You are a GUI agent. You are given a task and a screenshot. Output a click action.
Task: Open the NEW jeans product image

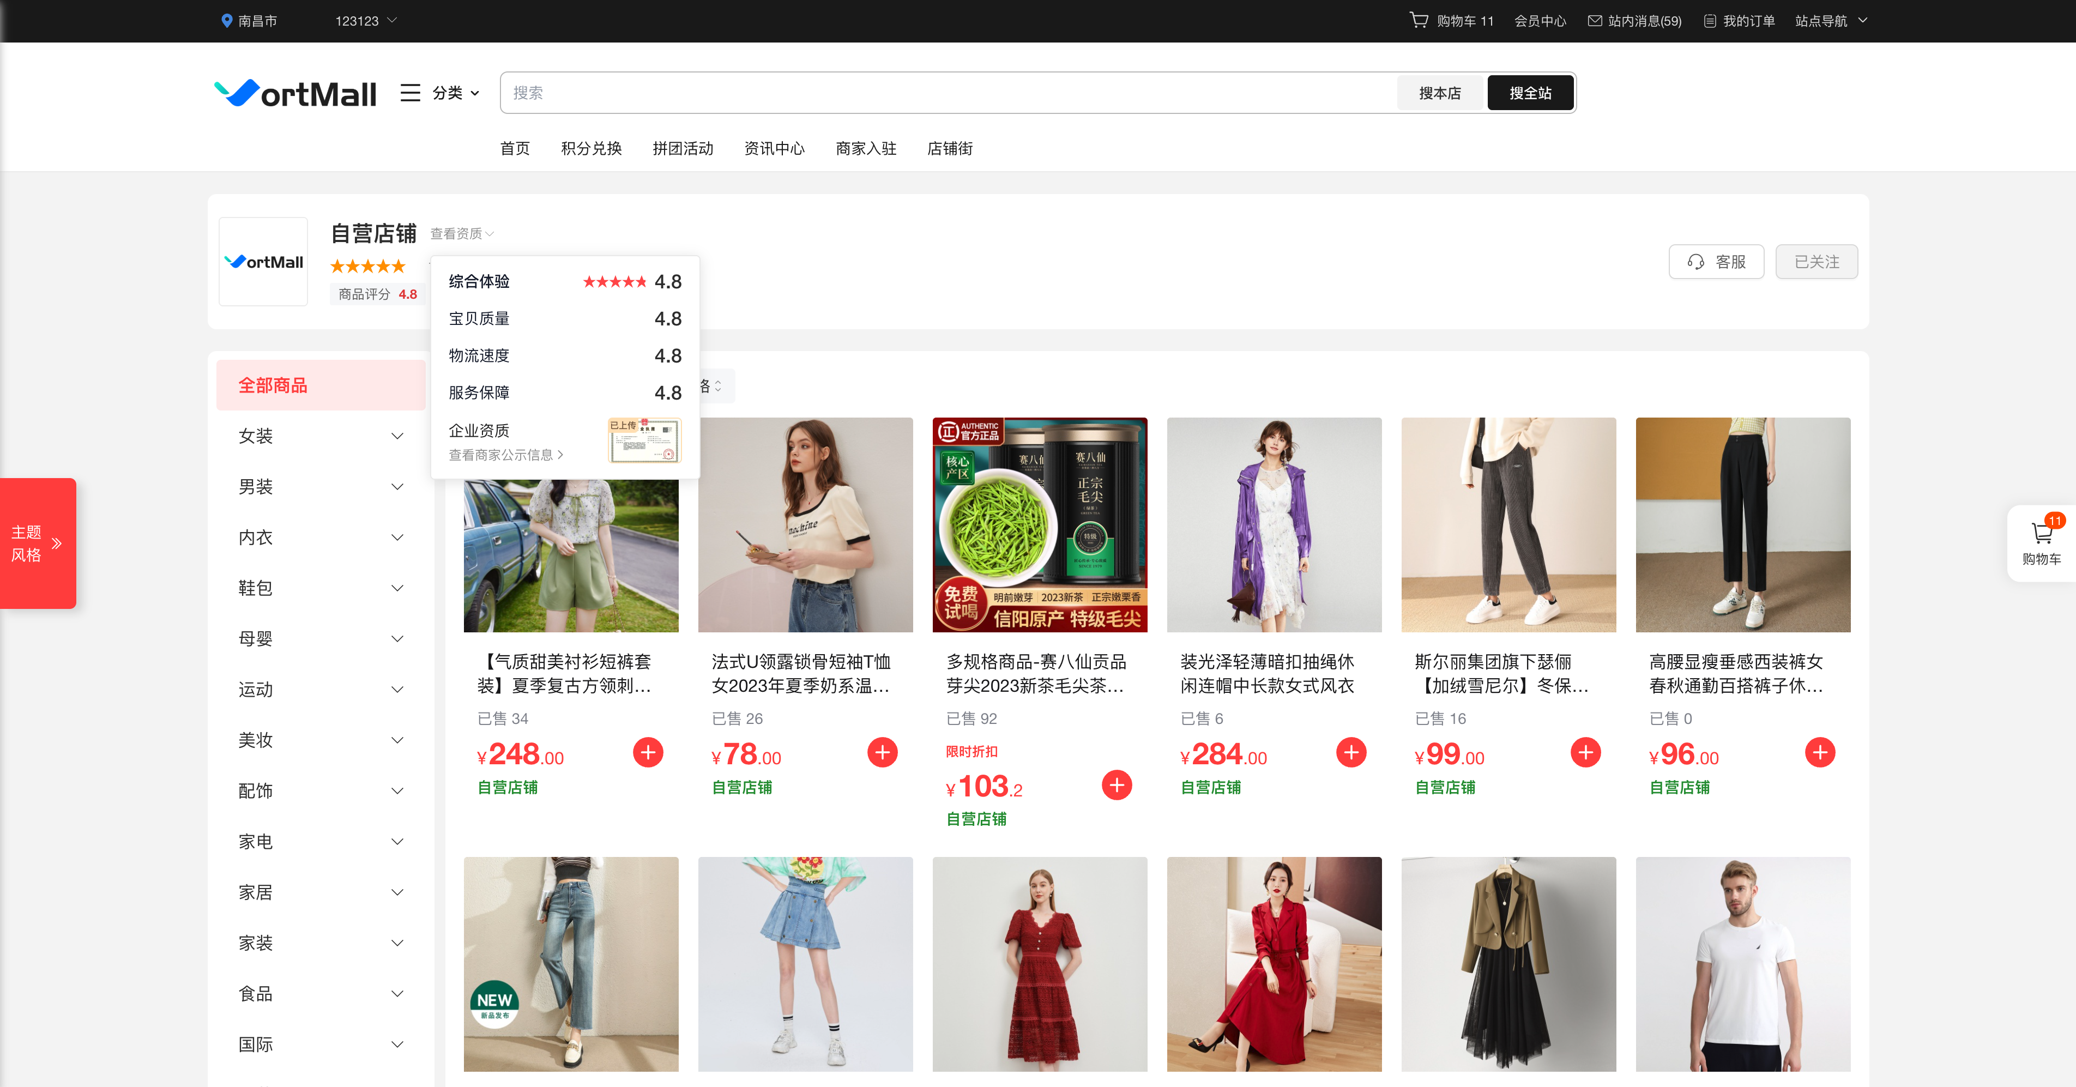(x=571, y=964)
